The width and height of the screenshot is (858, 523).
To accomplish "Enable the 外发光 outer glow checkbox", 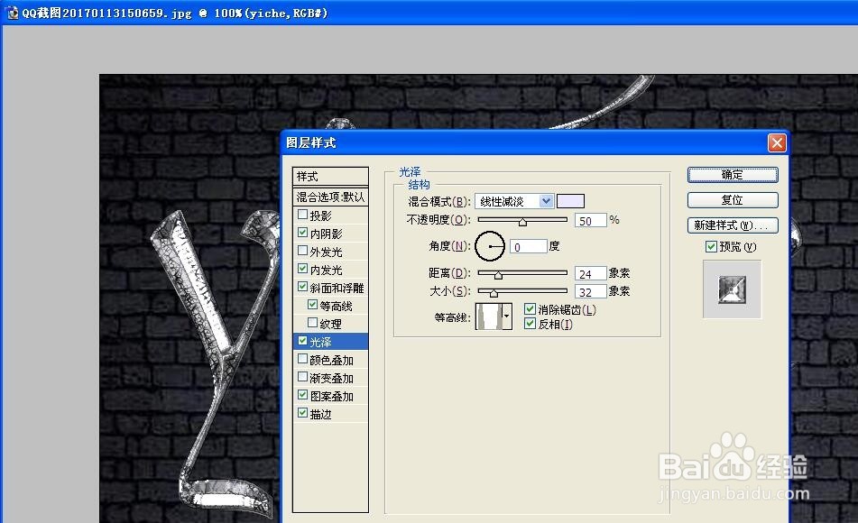I will [x=302, y=251].
